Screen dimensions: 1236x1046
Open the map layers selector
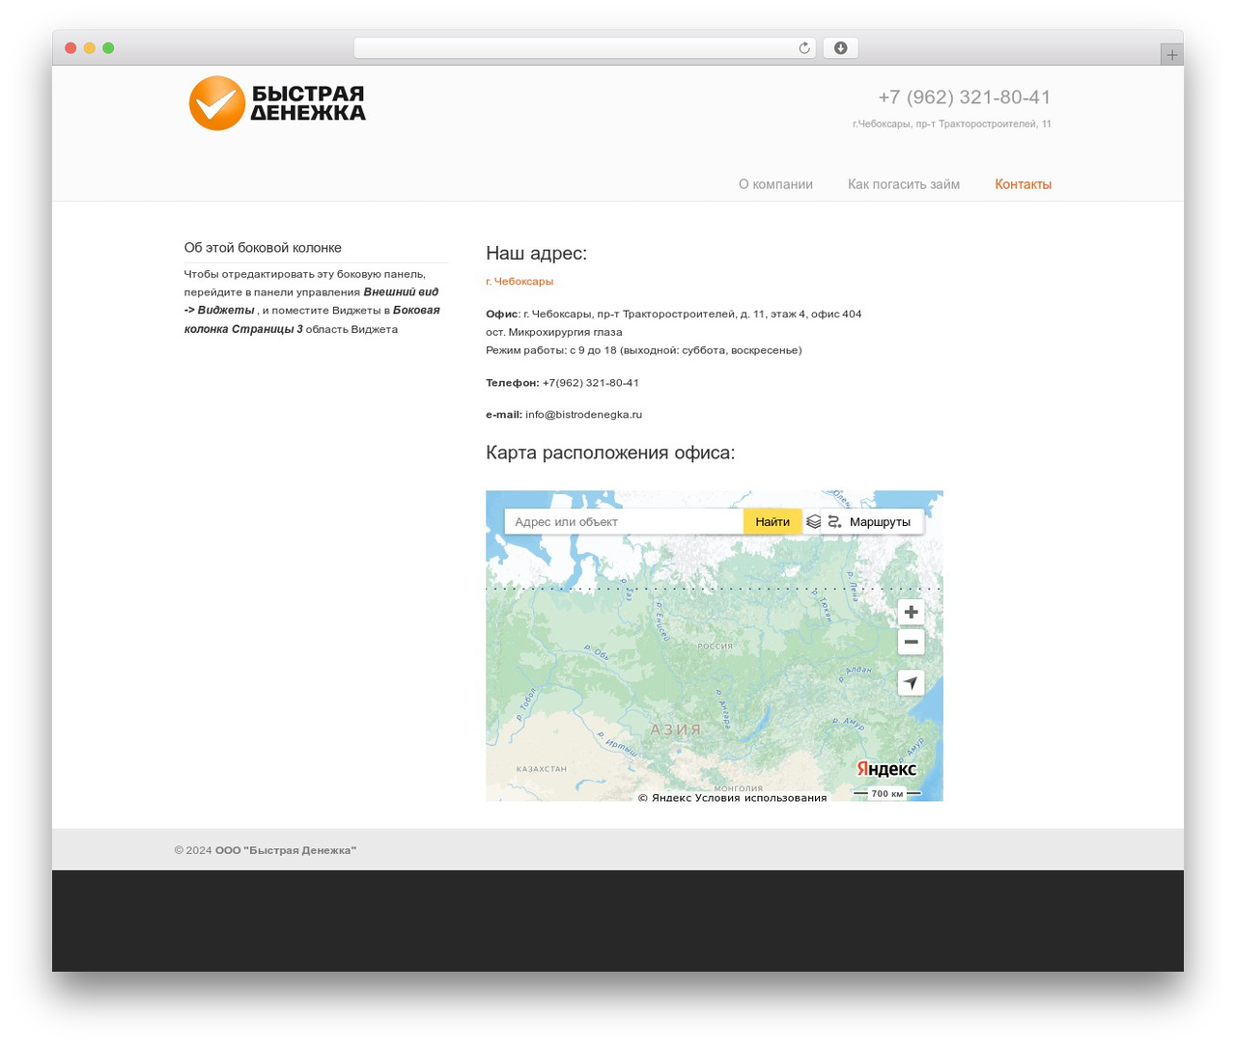click(x=814, y=522)
